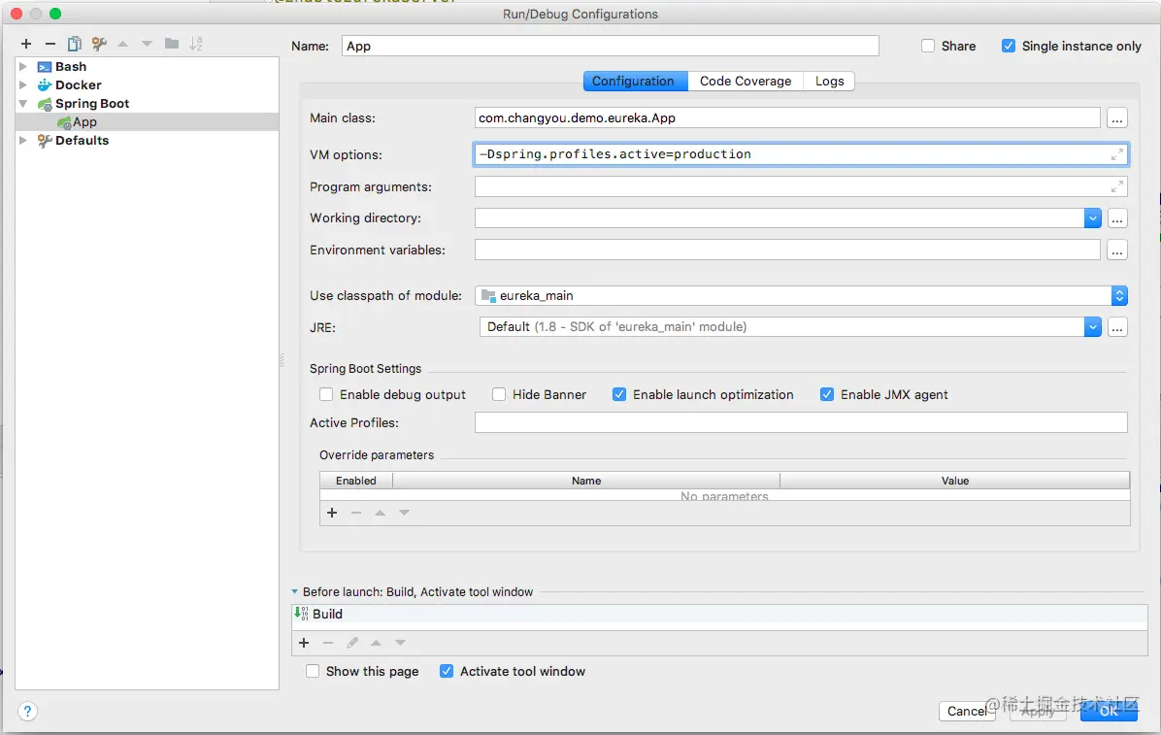Open JRE dropdown arrow

click(x=1092, y=327)
